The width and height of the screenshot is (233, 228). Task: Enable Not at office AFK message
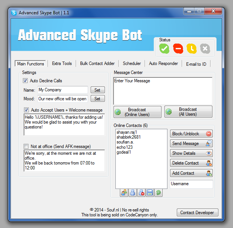pos(26,146)
